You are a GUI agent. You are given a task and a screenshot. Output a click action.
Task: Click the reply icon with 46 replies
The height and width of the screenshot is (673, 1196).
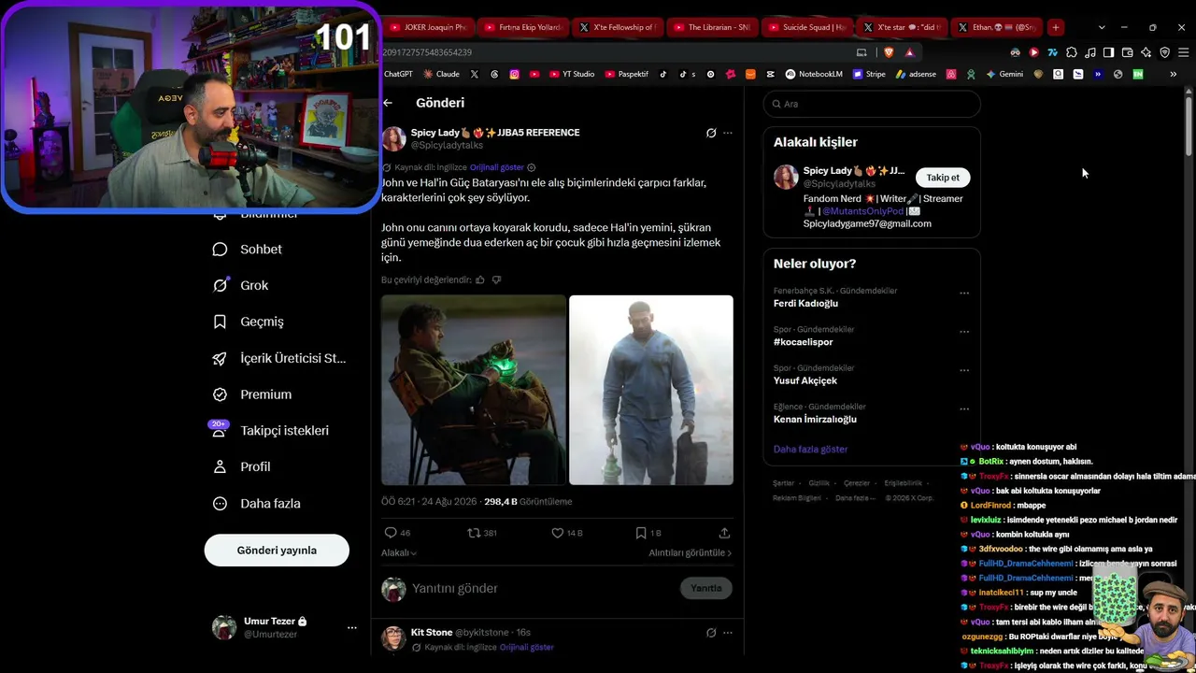[391, 533]
